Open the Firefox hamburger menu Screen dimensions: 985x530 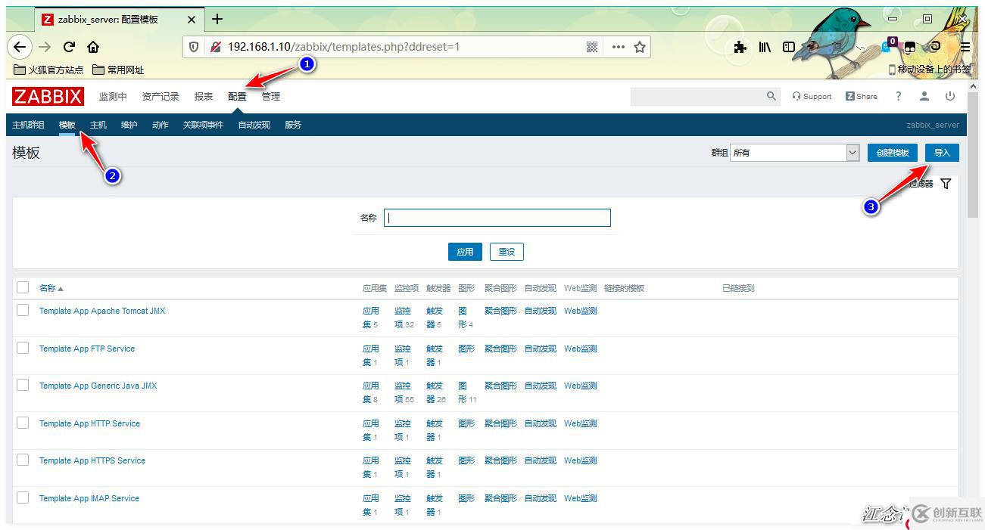(x=965, y=47)
